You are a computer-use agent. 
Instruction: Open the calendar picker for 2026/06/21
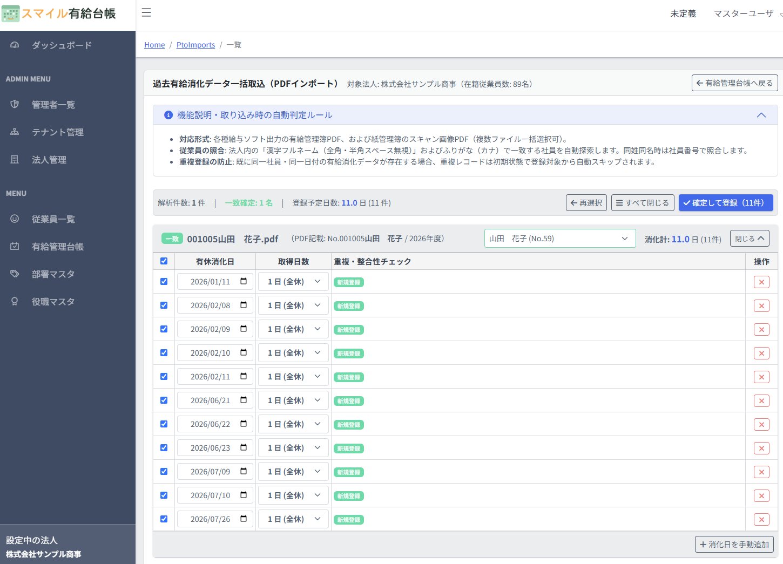(x=244, y=400)
